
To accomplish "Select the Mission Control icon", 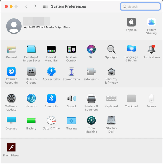I will click(x=71, y=50).
